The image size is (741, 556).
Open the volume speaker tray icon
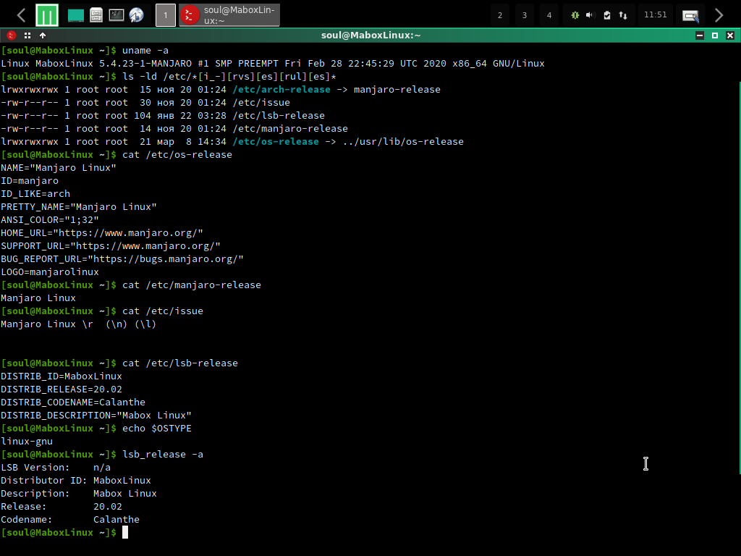pos(590,15)
